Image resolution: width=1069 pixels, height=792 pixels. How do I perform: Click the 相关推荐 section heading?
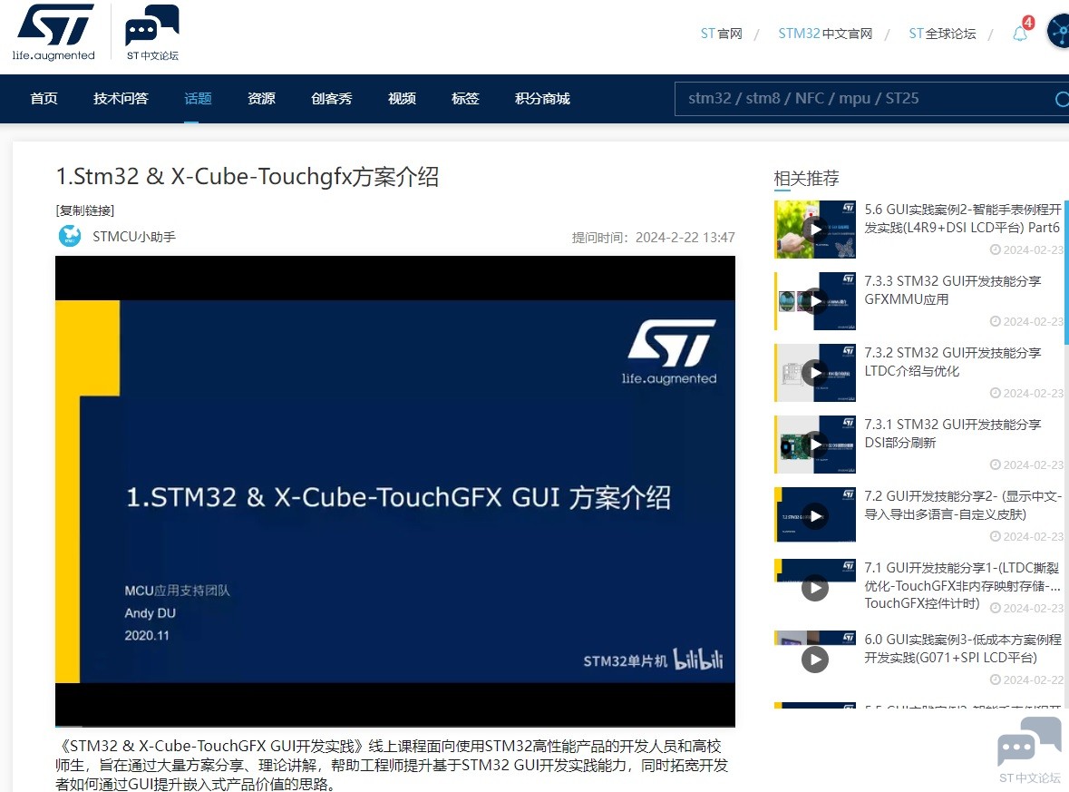pos(807,179)
